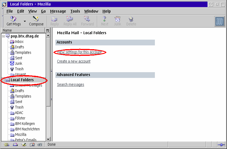
Task: Click the Reply All toolbar icon
Action: coord(70,19)
